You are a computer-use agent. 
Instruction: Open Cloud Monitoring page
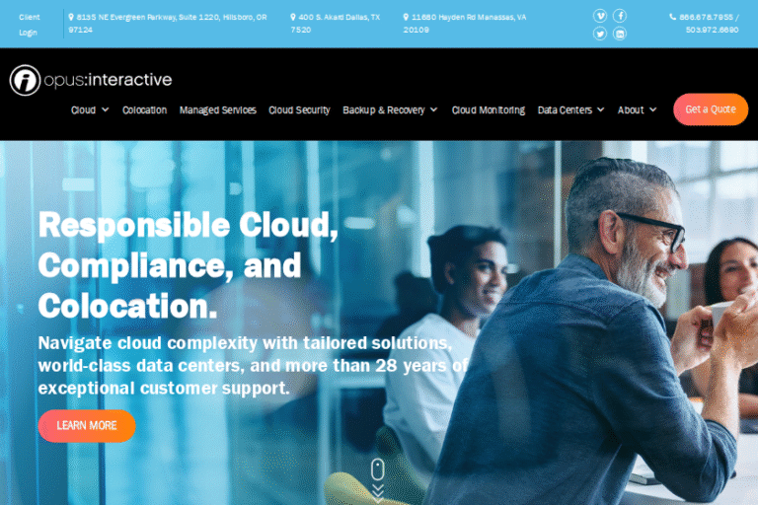coord(489,110)
